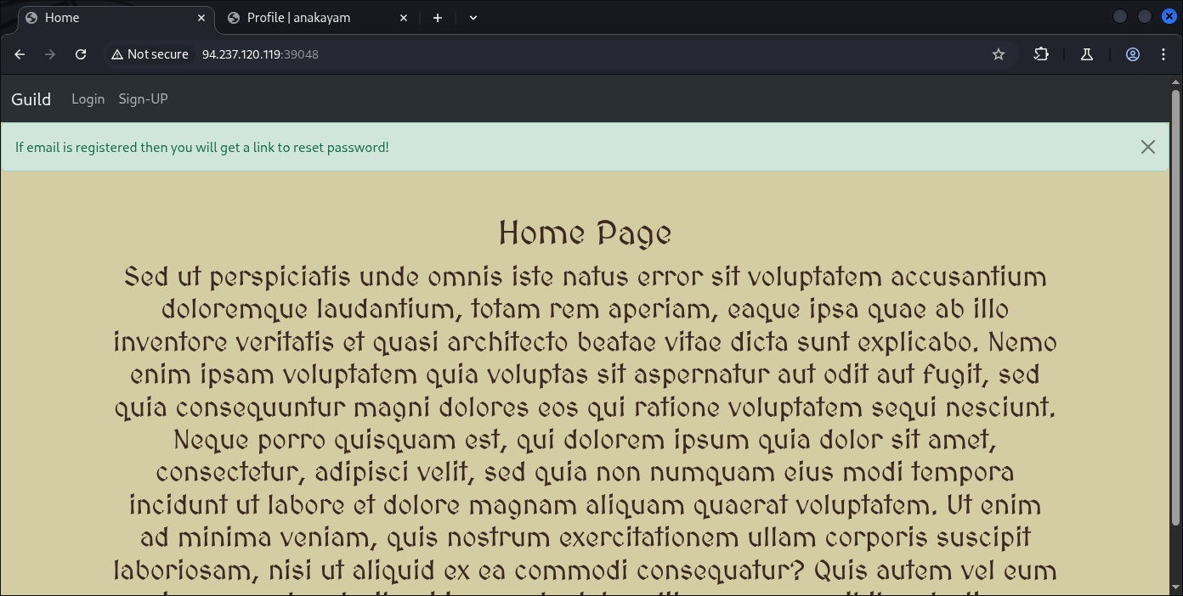1183x596 pixels.
Task: Open the browser three-dot menu
Action: click(x=1163, y=54)
